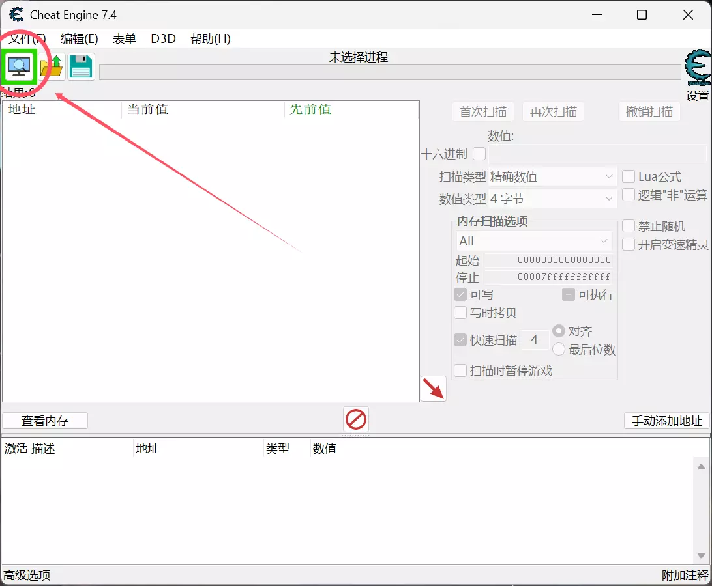712x586 pixels.
Task: Click the address table scrollbar up arrow
Action: coord(701,467)
